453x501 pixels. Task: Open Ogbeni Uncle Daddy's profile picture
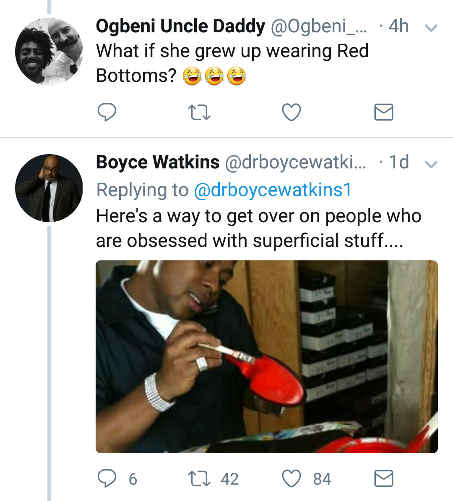click(x=49, y=51)
